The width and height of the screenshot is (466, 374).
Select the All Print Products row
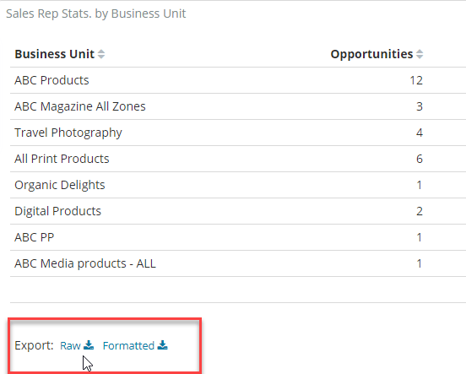[x=238, y=159]
